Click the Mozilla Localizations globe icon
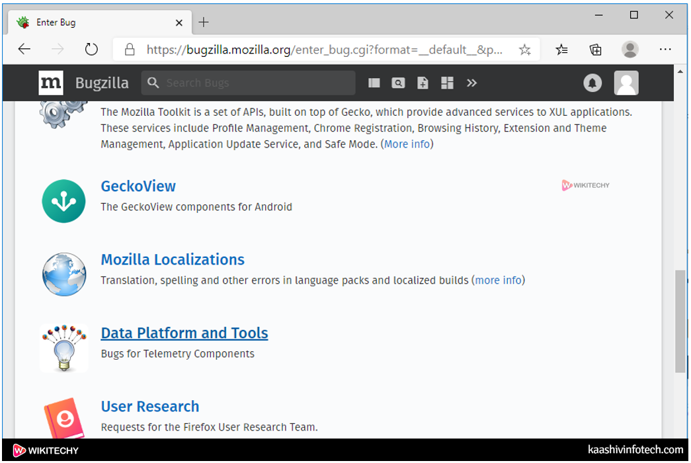Viewport: 691px width, 463px height. (64, 274)
